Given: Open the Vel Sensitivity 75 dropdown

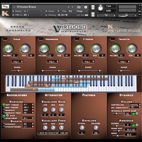Looking at the screenshot, I should pos(135,107).
